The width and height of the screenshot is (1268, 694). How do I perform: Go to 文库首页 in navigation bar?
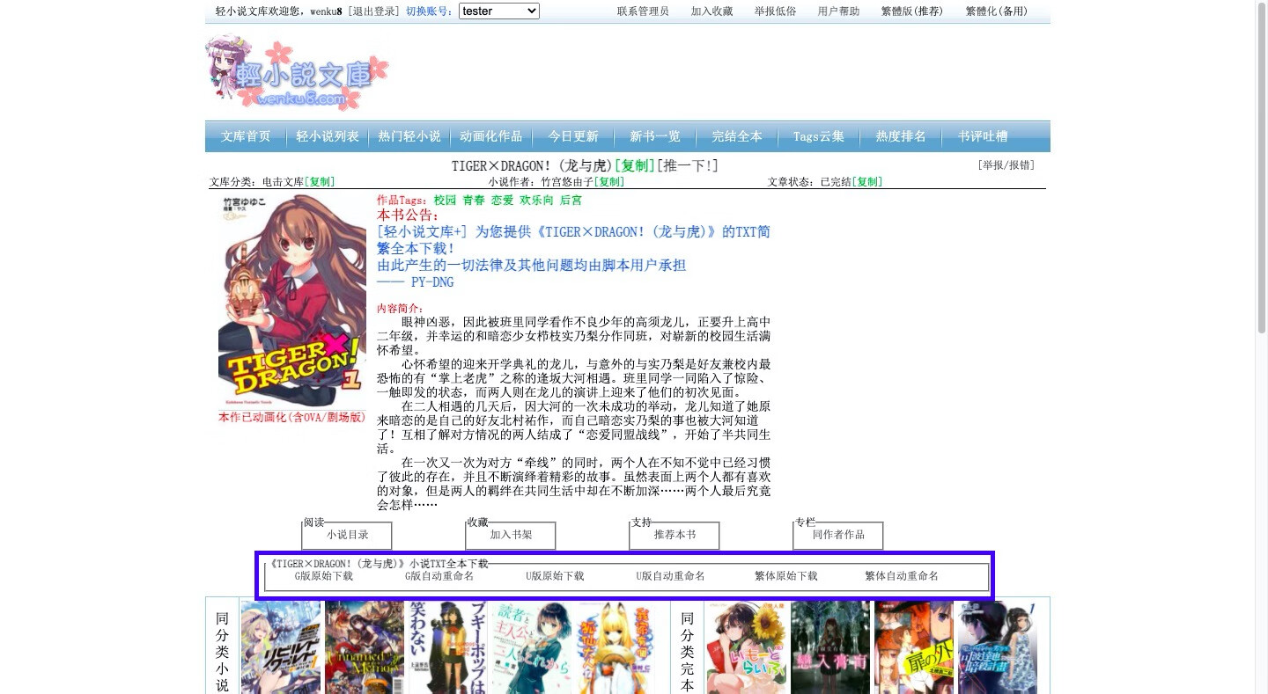tap(246, 136)
